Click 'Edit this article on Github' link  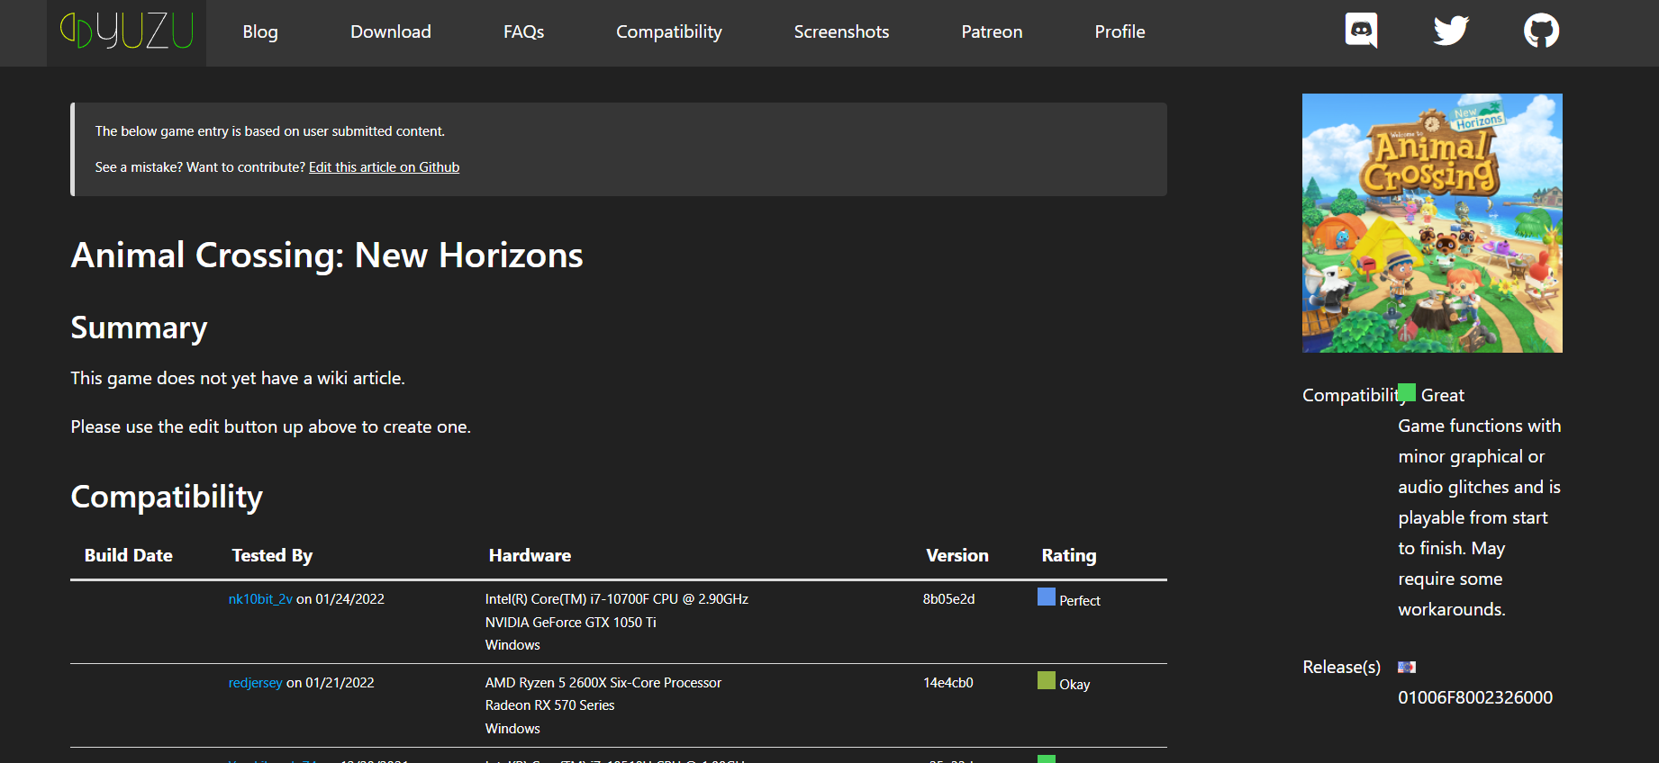coord(384,167)
